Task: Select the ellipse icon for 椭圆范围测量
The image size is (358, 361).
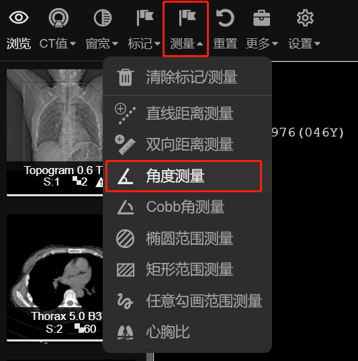Action: [x=125, y=239]
